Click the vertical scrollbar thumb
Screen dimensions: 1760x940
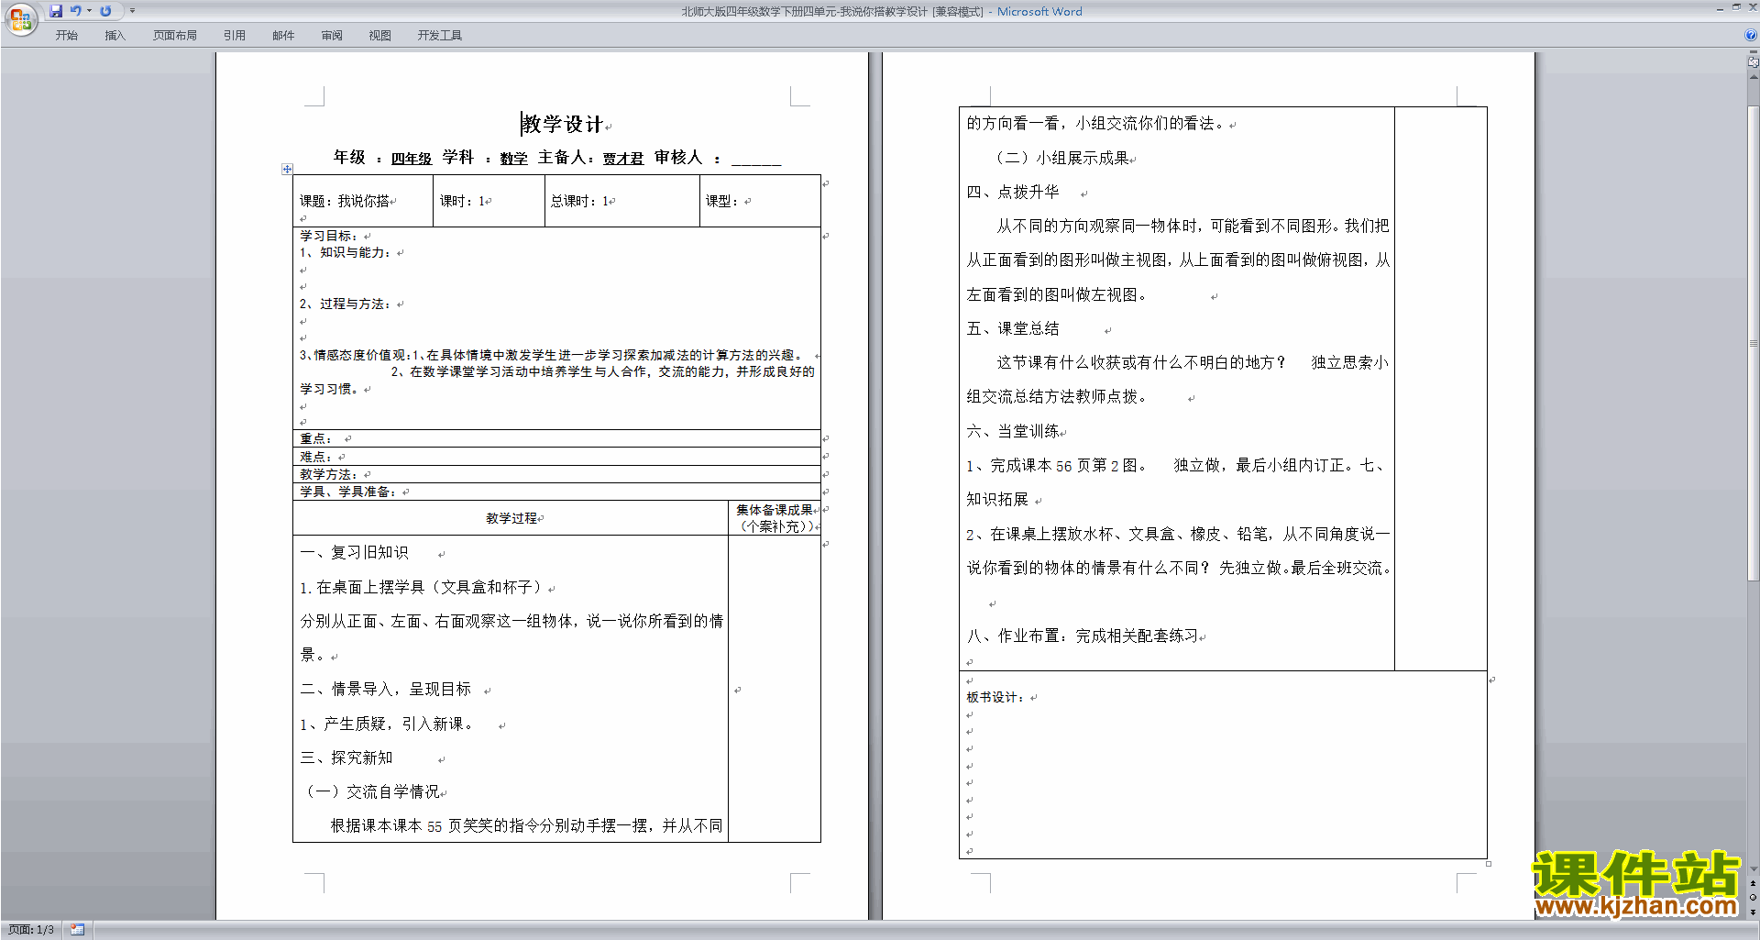[1754, 342]
